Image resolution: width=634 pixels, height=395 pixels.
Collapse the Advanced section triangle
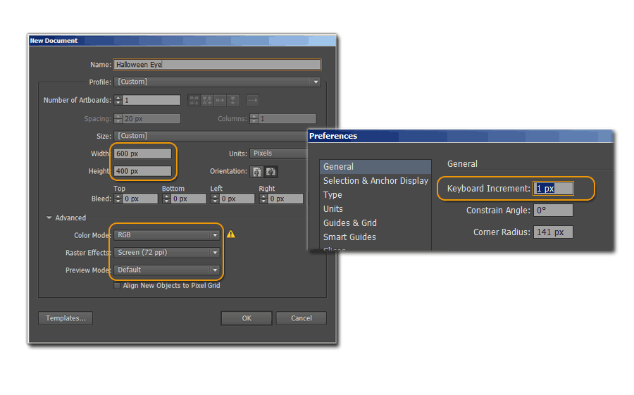pos(49,218)
